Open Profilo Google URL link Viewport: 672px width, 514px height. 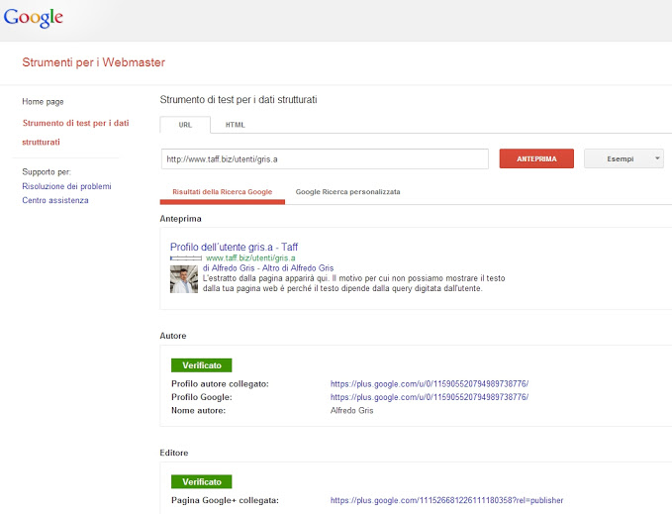430,397
